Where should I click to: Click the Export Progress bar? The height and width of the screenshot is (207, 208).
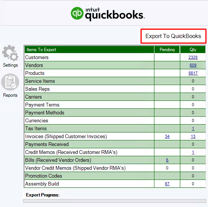tap(115, 201)
